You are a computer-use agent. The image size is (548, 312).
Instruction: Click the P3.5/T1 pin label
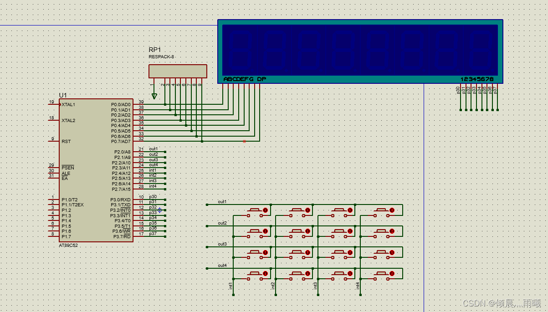tap(122, 226)
